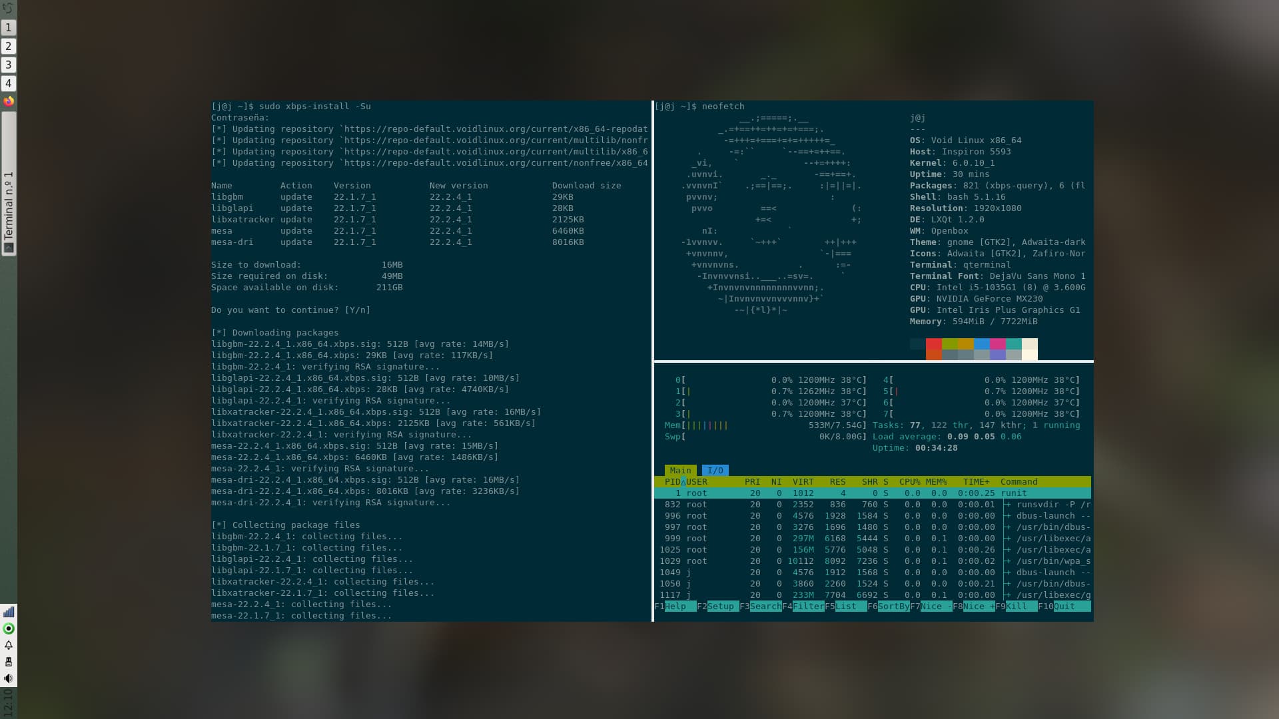1279x719 pixels.
Task: Click the CPU% column header in htop
Action: [909, 481]
